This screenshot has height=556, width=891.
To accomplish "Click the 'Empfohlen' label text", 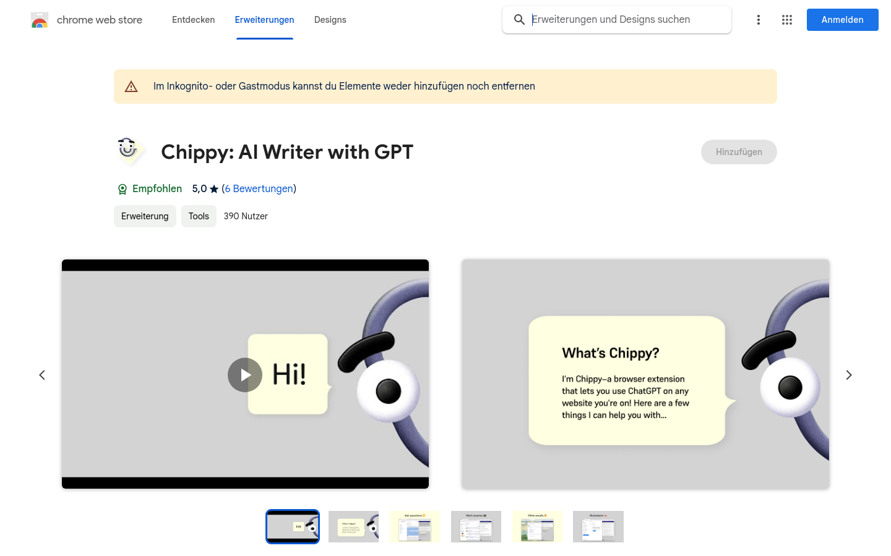I will tap(157, 189).
